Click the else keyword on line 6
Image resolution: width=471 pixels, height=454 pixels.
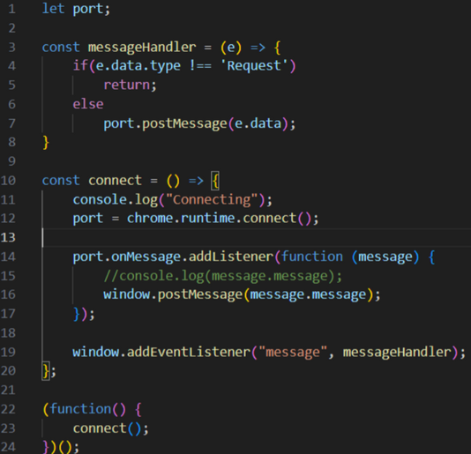point(88,104)
